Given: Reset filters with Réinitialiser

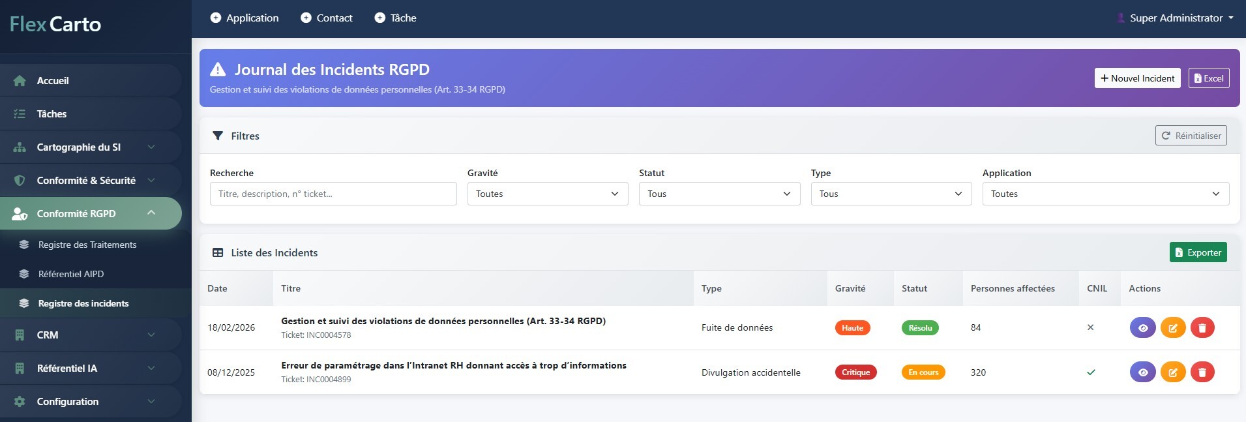Looking at the screenshot, I should [1191, 136].
